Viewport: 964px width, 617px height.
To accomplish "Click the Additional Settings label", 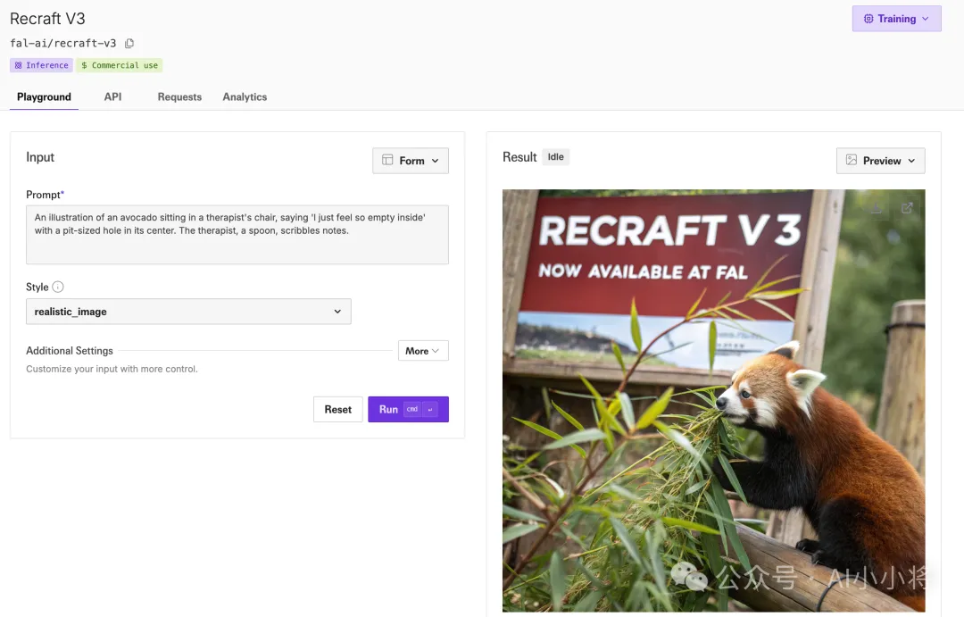I will [70, 351].
